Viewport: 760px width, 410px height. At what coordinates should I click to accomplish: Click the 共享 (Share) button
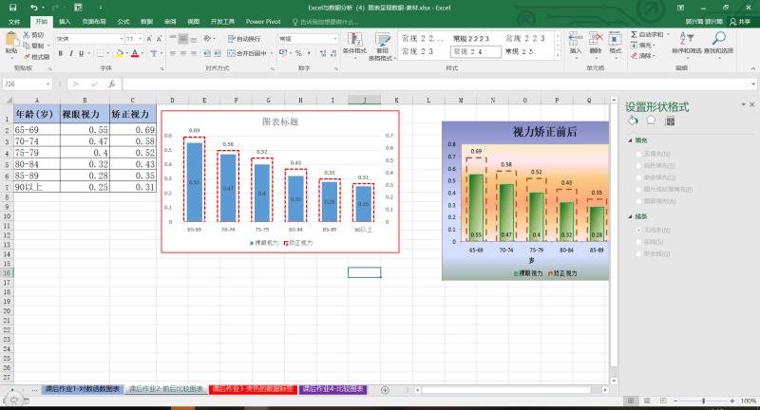(741, 22)
